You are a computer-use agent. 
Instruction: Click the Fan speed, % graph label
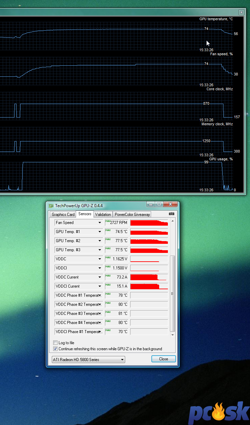click(221, 54)
